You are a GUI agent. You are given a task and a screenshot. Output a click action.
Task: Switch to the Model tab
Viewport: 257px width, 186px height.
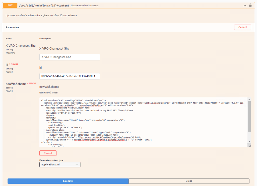(x=54, y=93)
